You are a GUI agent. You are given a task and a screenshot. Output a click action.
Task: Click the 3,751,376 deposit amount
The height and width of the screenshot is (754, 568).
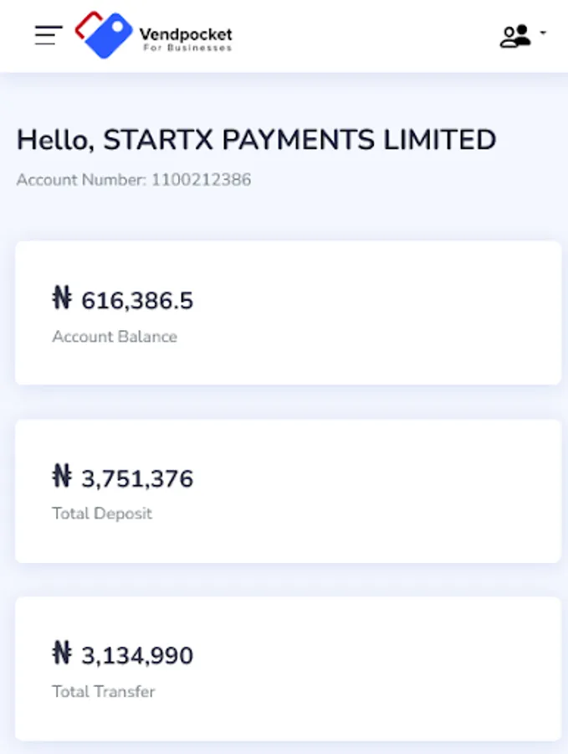[x=137, y=478]
